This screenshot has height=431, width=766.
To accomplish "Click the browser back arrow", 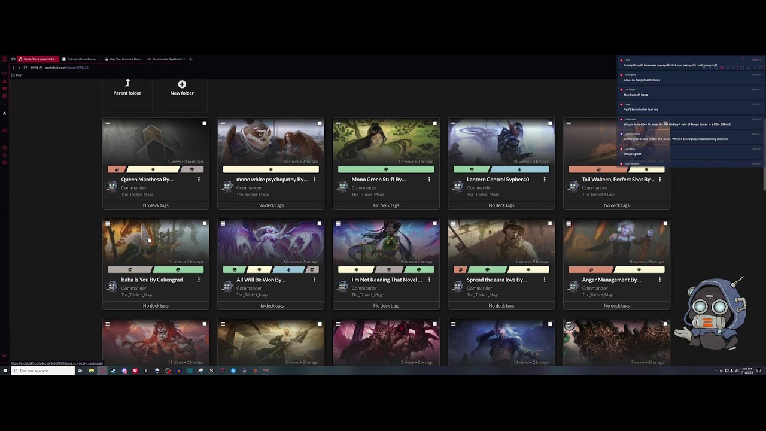I will (13, 68).
